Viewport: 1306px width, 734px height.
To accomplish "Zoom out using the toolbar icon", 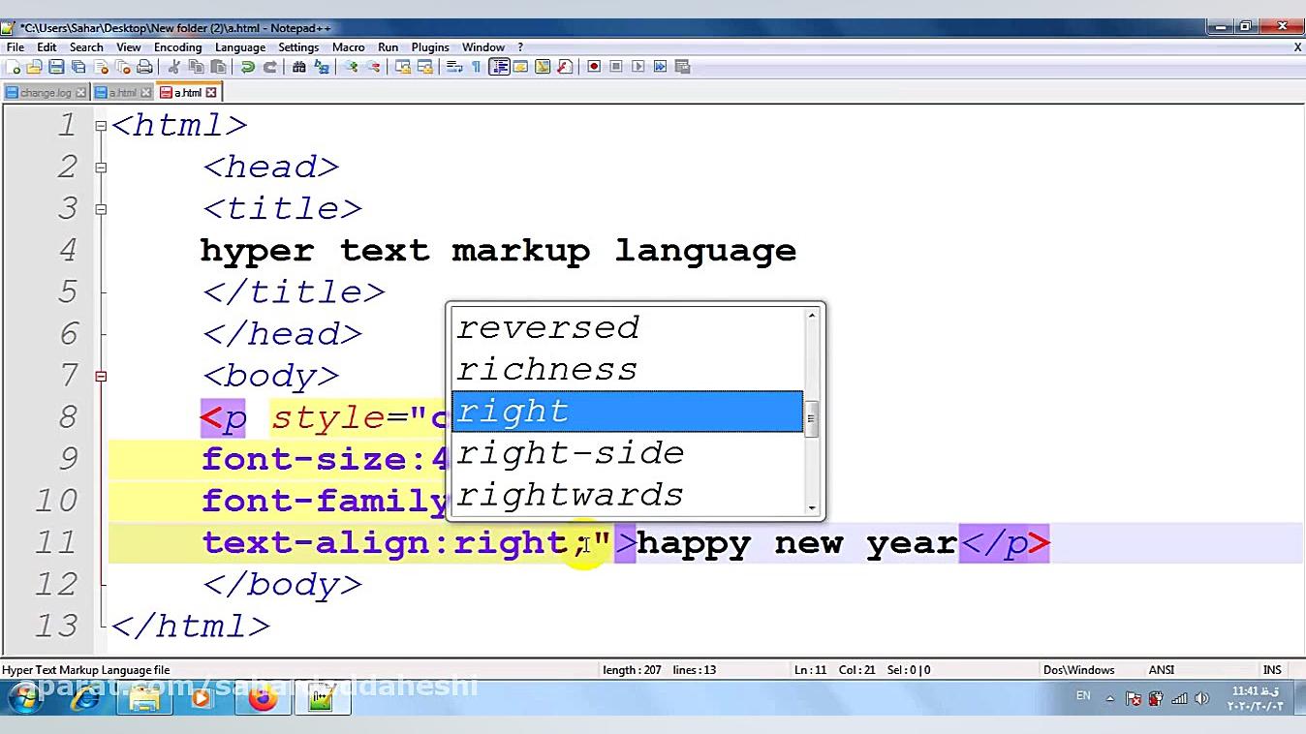I will tap(373, 67).
